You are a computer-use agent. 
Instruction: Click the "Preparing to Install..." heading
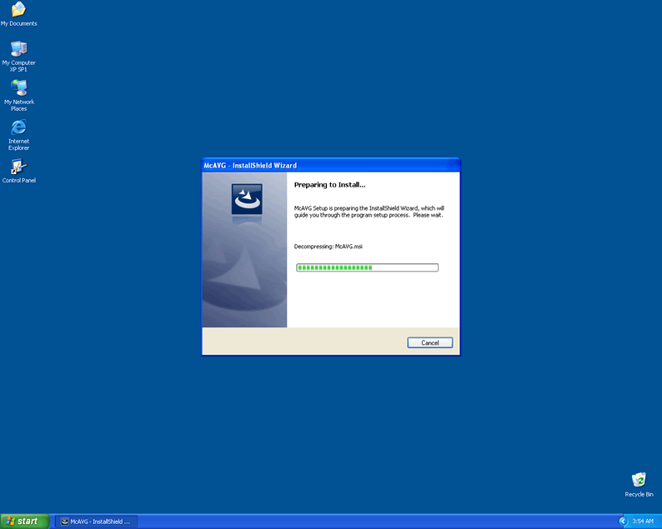329,184
